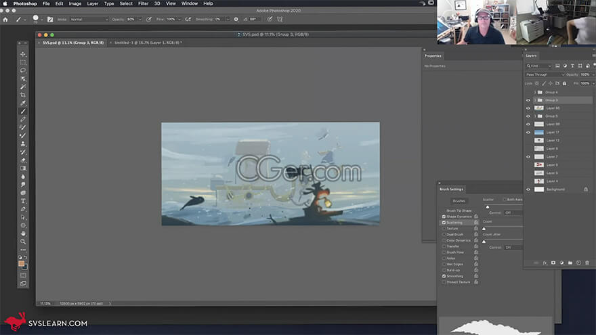Viewport: 596px width, 335px height.
Task: Enable airbrush-style build-up icon
Action: click(x=188, y=20)
